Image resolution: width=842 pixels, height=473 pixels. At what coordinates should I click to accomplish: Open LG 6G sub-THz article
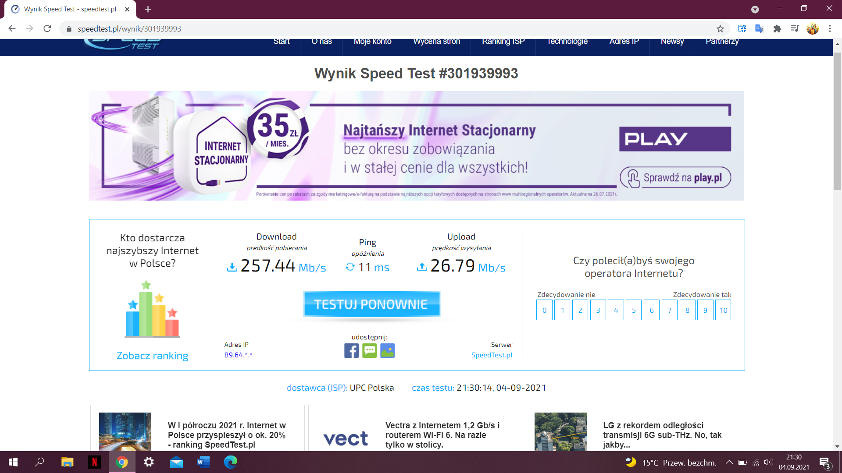662,435
